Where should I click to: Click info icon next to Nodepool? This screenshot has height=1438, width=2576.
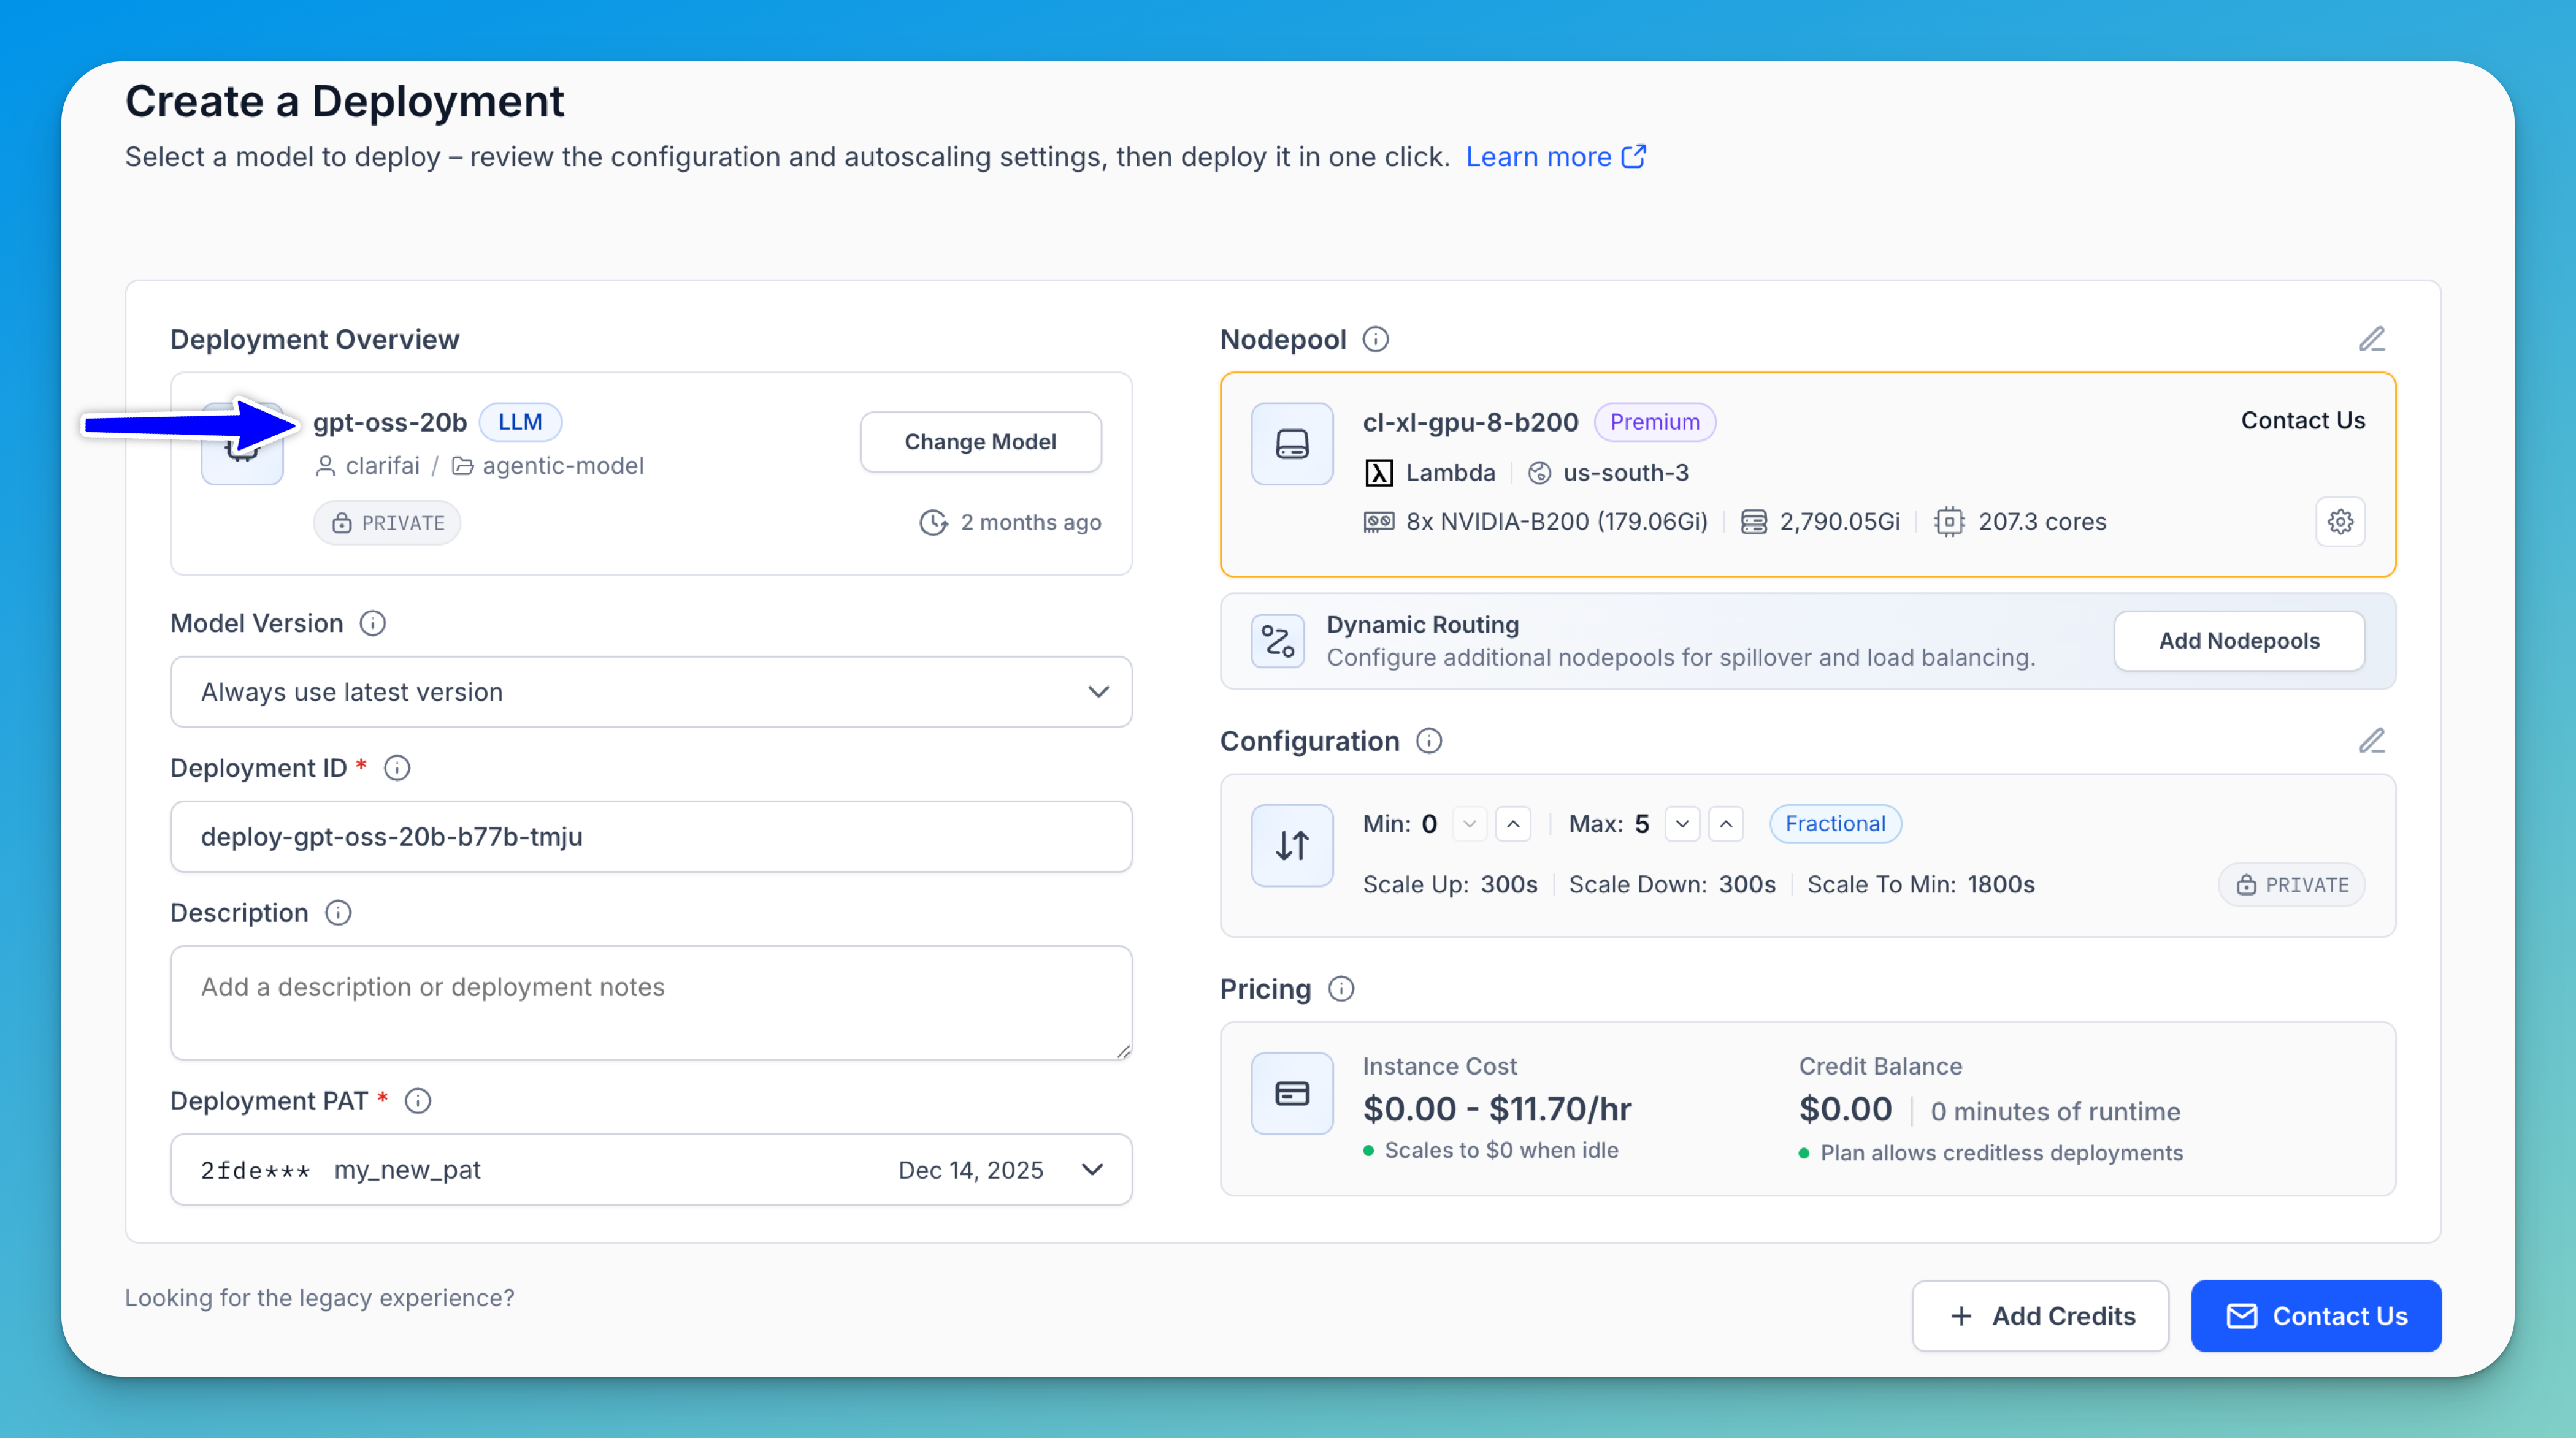coord(1375,340)
